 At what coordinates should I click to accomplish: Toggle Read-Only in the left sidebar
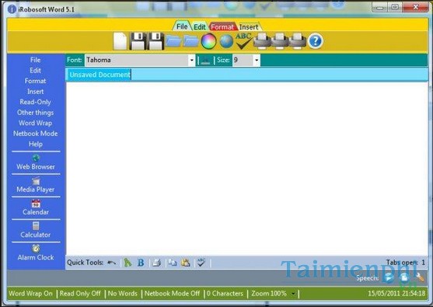[x=35, y=102]
